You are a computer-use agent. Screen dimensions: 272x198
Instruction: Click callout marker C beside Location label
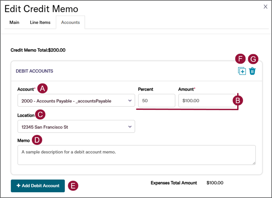tap(40, 115)
